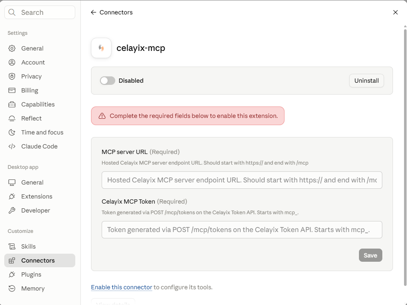
Task: Click the 'Desktop app' section heading
Action: (23, 167)
